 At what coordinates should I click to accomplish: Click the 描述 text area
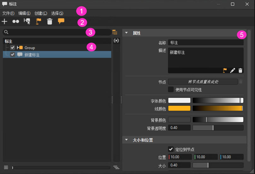click(x=206, y=58)
